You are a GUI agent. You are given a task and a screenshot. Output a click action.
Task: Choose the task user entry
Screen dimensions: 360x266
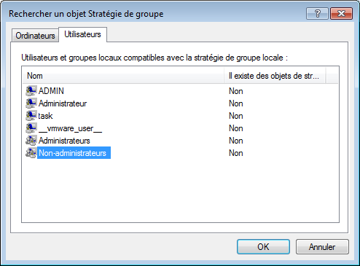tap(45, 116)
